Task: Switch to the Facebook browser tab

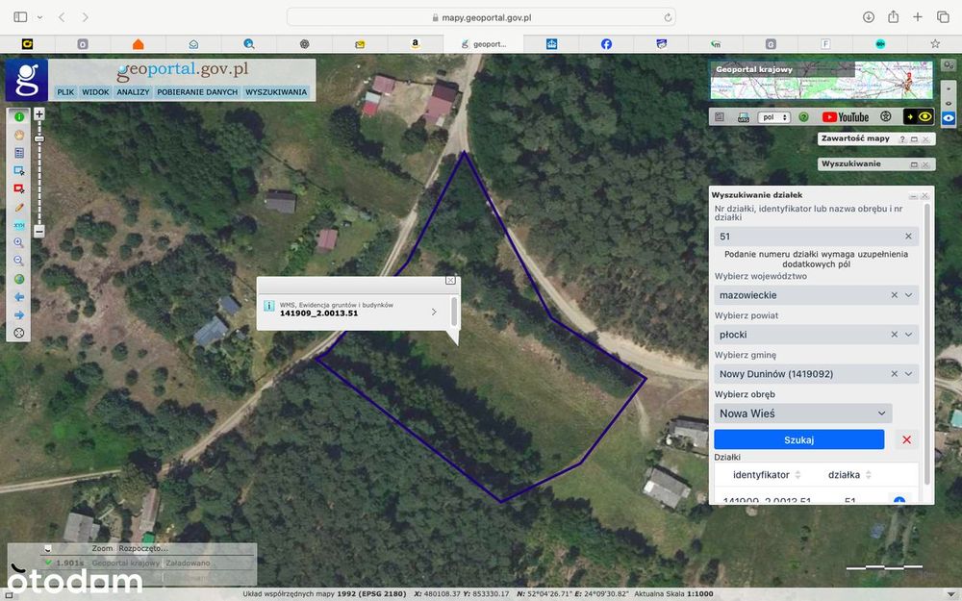Action: pos(606,43)
